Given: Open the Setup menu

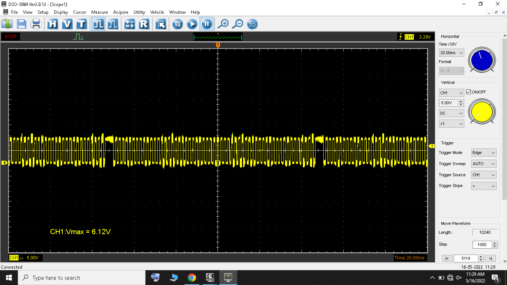Looking at the screenshot, I should coord(43,12).
